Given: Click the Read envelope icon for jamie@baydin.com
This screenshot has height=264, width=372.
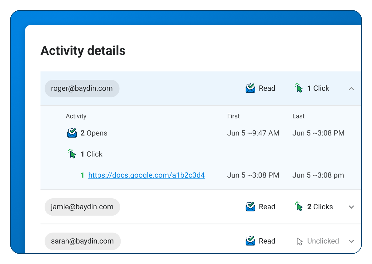Looking at the screenshot, I should [x=250, y=207].
